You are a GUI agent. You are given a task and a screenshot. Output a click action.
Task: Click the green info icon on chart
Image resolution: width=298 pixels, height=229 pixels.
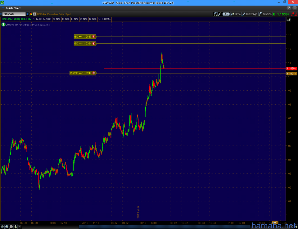pos(3,25)
